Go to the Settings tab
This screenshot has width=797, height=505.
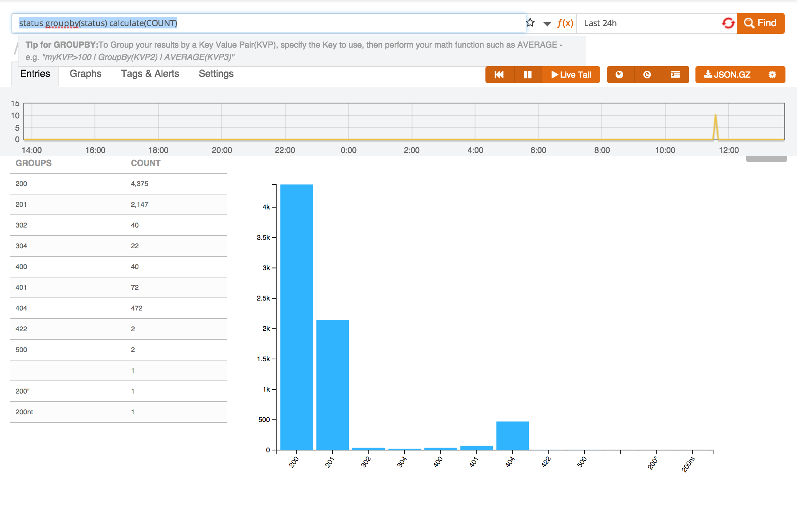click(216, 74)
